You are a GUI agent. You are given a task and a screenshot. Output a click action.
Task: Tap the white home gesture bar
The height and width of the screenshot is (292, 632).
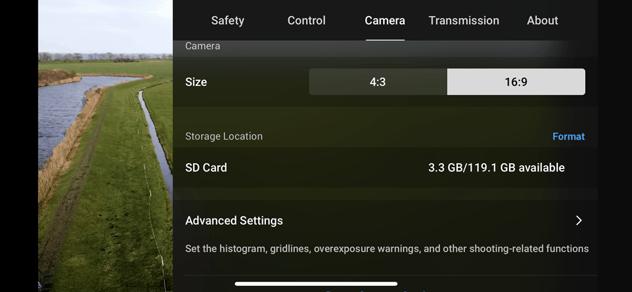[316, 284]
